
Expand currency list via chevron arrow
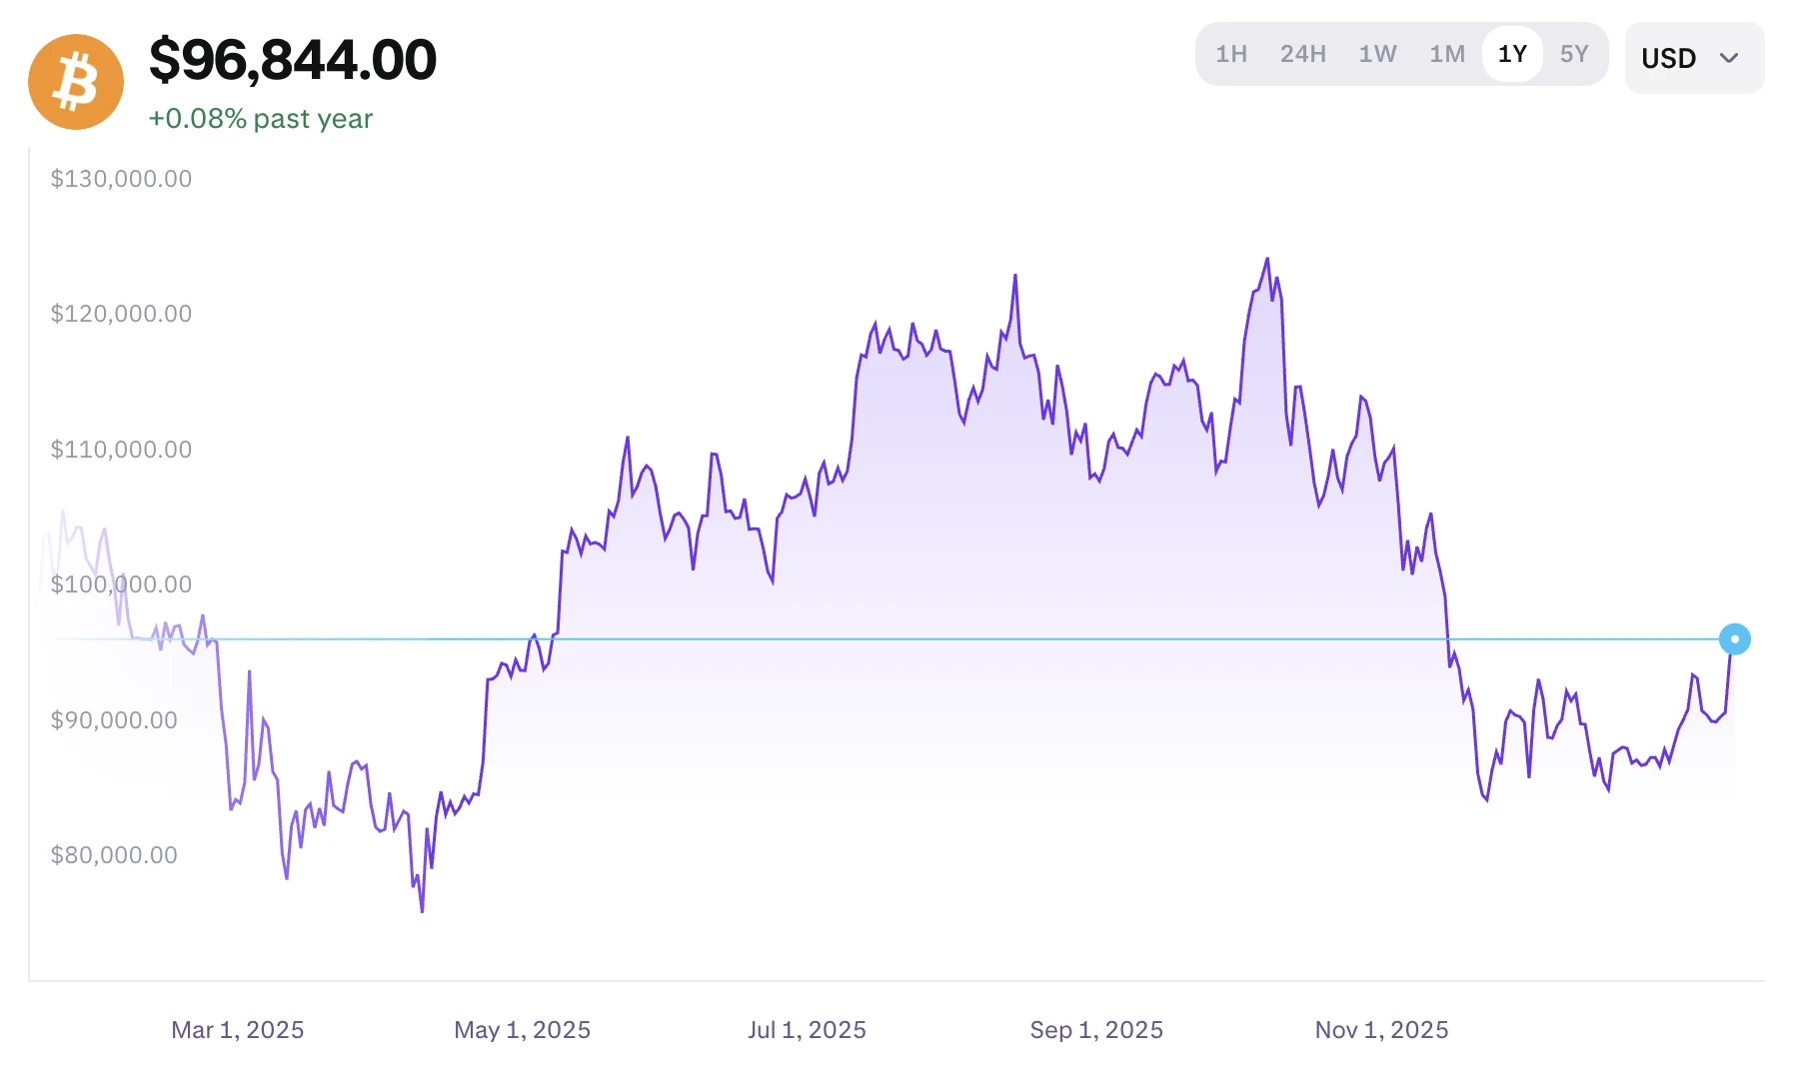tap(1729, 58)
